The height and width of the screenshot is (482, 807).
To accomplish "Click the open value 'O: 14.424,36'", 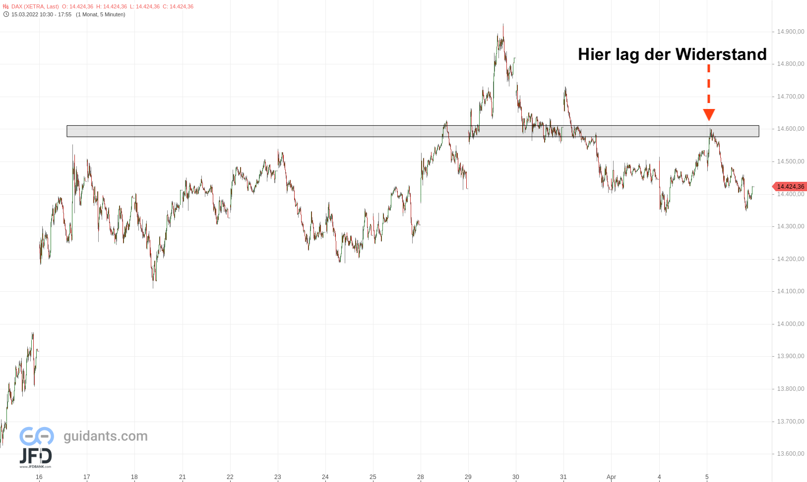I will tap(77, 6).
